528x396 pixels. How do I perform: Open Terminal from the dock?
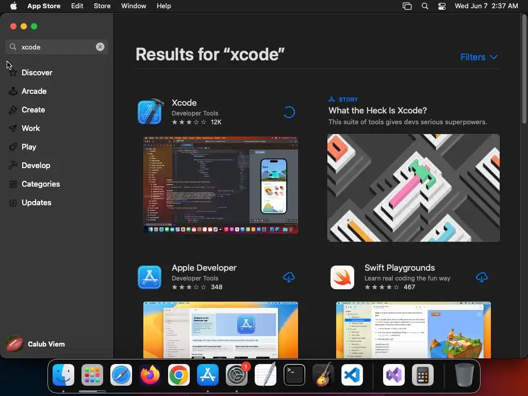coord(294,375)
